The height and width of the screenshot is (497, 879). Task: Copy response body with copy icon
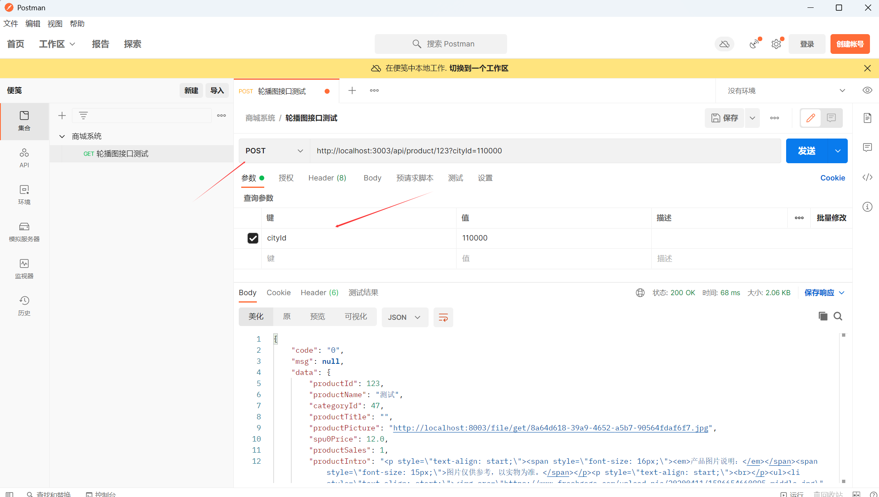[x=823, y=316]
